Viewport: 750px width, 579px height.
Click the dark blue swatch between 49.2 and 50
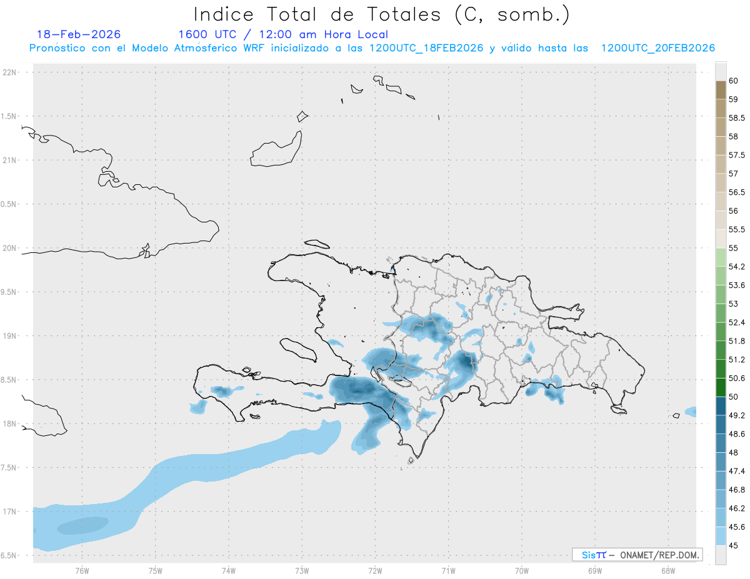(721, 406)
